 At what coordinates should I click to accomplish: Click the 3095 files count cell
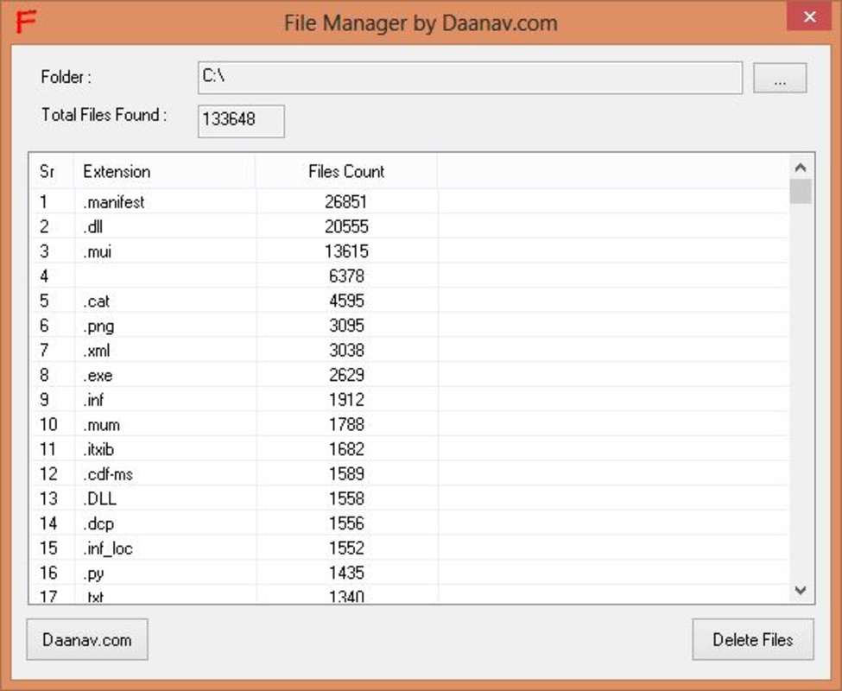point(346,326)
